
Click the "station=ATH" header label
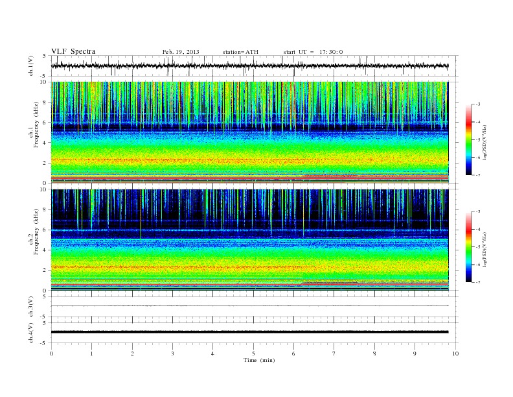click(x=240, y=52)
